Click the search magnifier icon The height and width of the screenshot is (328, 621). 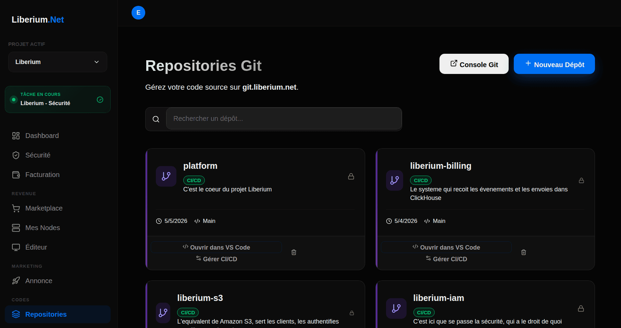[x=156, y=119]
